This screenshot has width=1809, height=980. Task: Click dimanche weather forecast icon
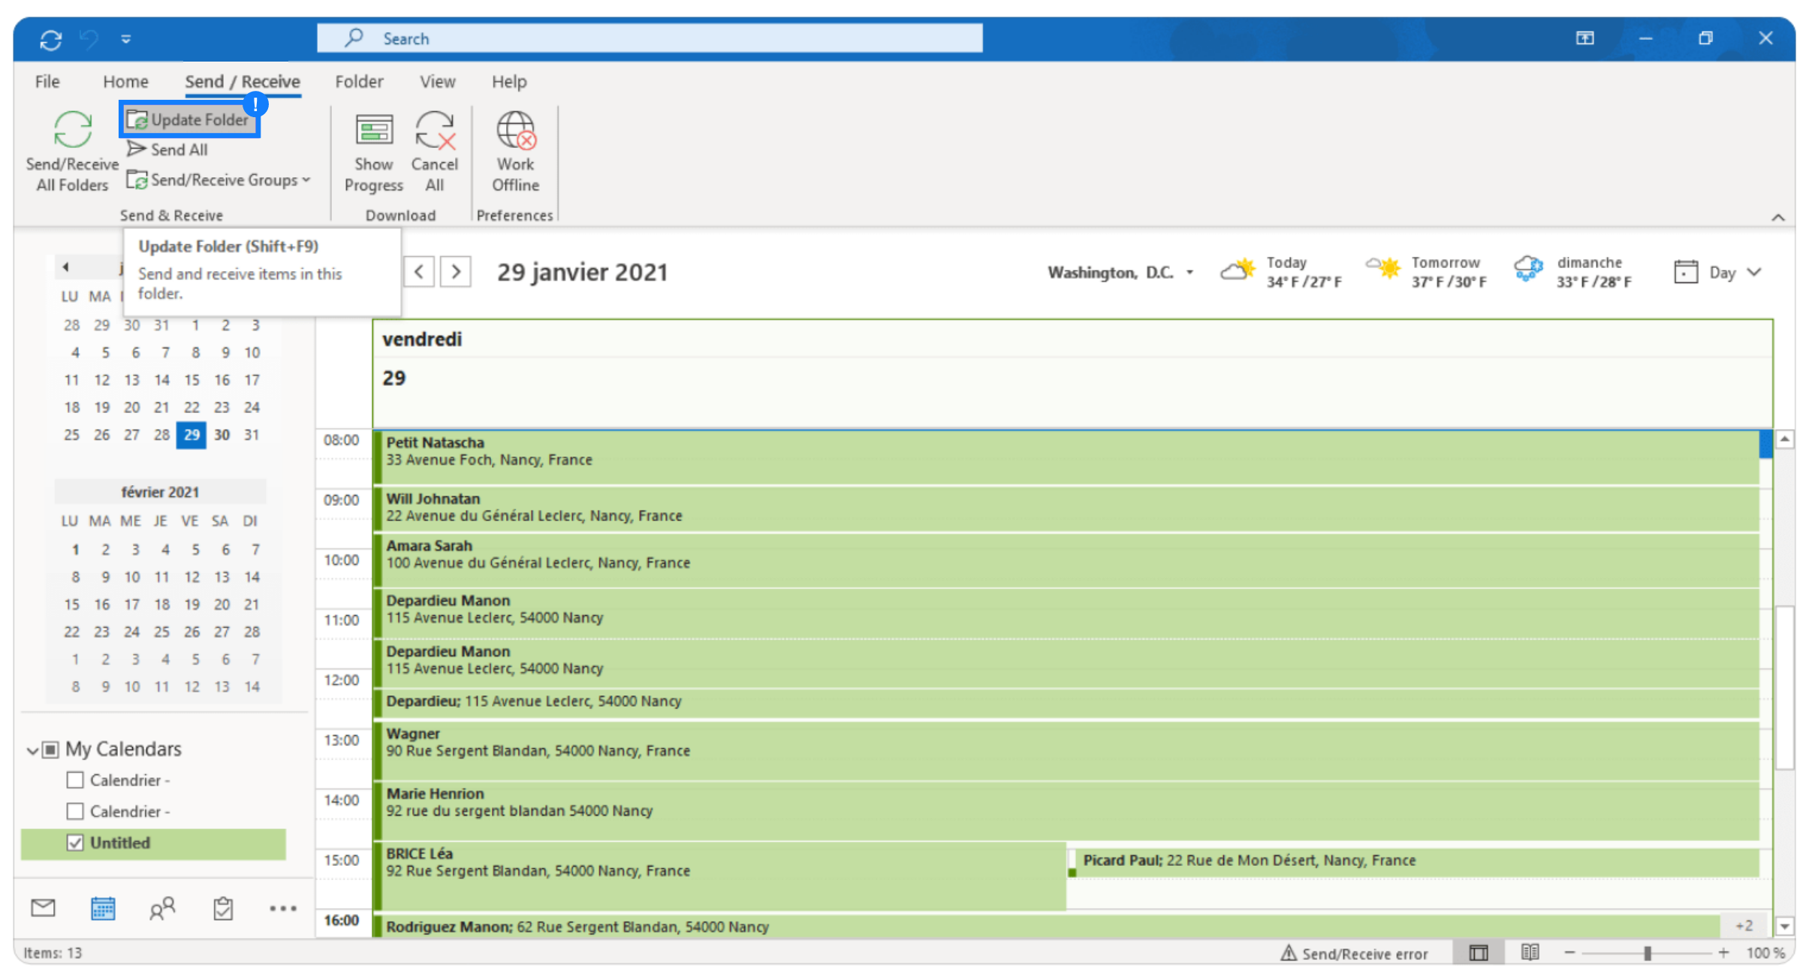tap(1528, 268)
